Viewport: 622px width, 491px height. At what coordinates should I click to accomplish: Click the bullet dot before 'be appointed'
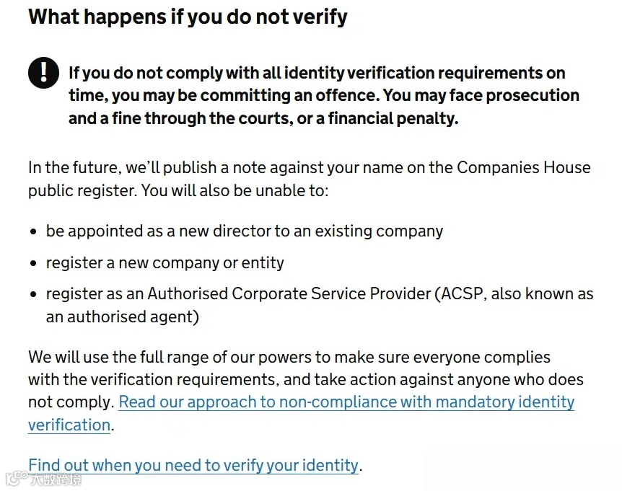tap(33, 231)
